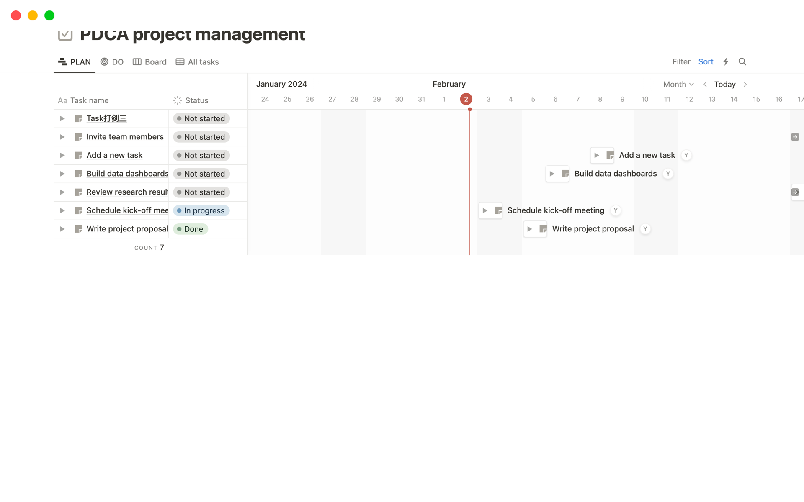Expand the Task打剑三row

pyautogui.click(x=62, y=118)
